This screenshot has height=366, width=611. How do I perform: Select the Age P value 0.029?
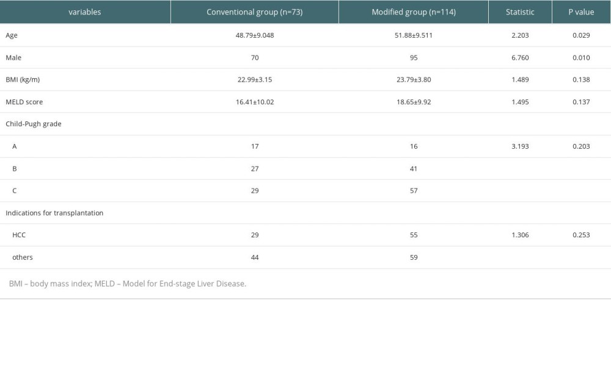[x=581, y=35]
